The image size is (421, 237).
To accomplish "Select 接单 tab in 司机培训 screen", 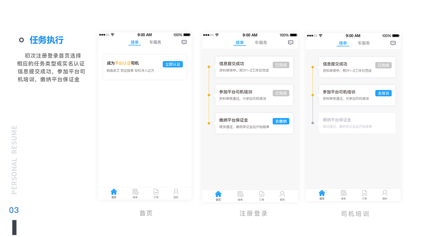I will pyautogui.click(x=343, y=43).
